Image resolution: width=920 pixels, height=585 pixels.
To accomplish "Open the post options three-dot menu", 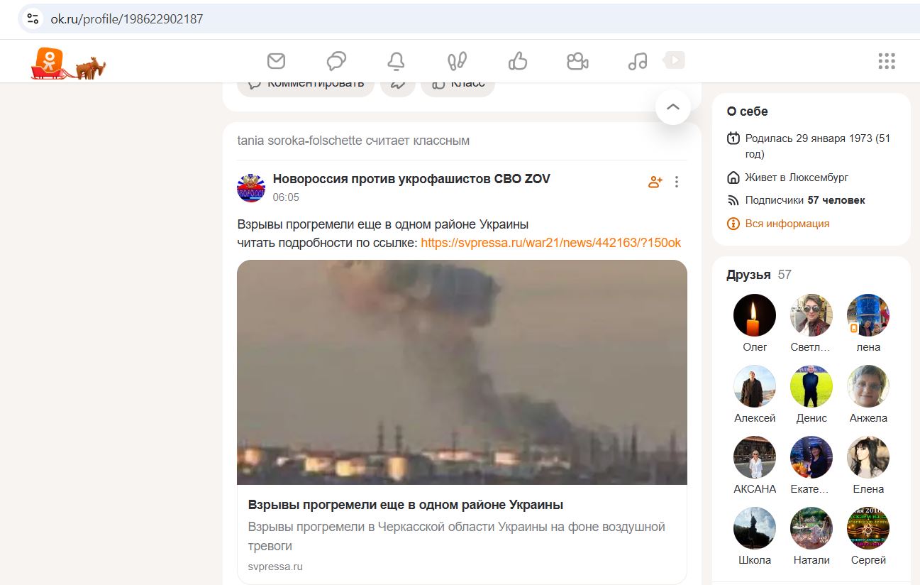I will (676, 182).
